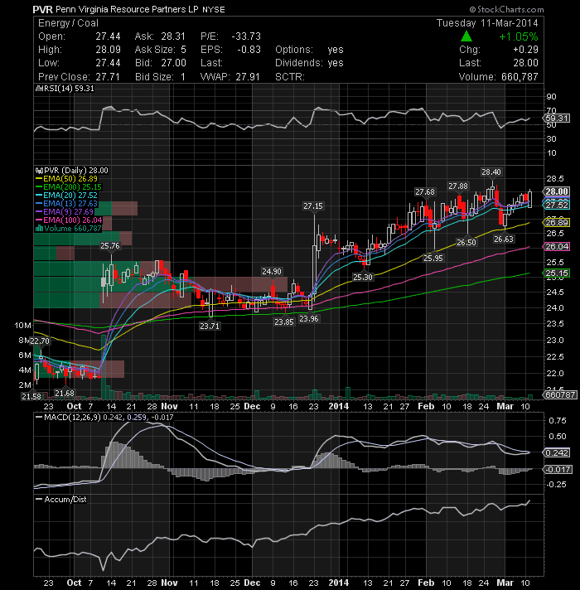This screenshot has width=580, height=590.
Task: Click the Ask price 28.31
Action: coord(173,36)
